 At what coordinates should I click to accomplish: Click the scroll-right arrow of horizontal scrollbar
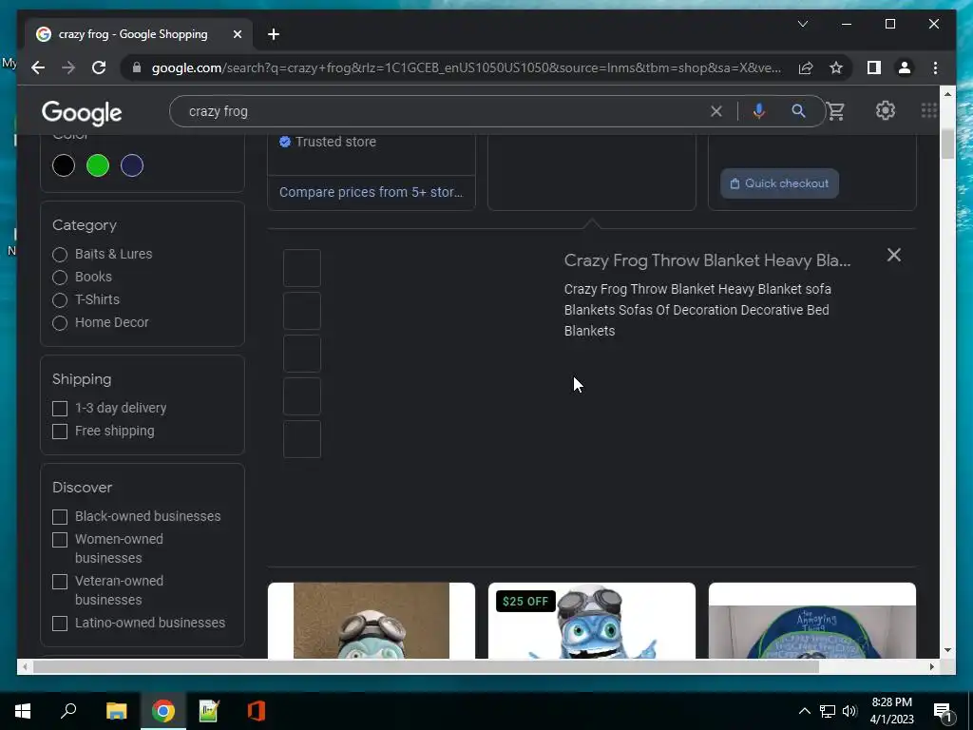[x=931, y=666]
